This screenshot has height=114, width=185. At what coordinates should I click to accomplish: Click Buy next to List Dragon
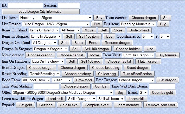pos(97,24)
